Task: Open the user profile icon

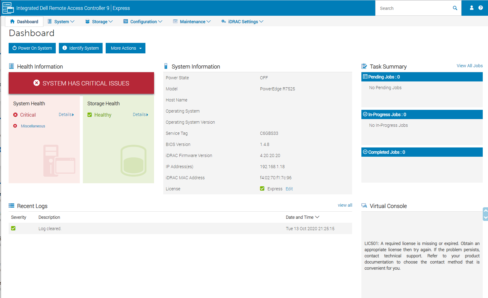Action: coord(471,8)
